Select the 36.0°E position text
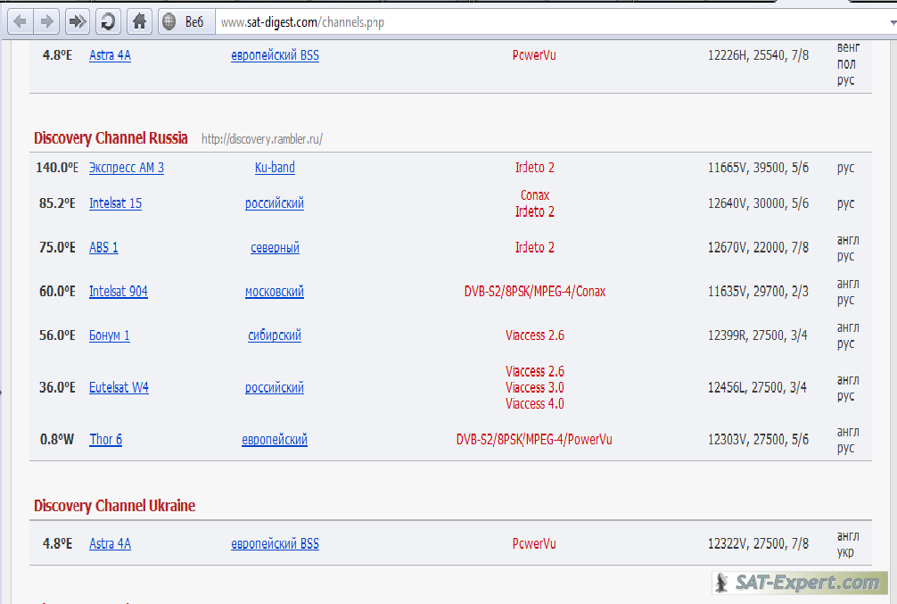Screen dimensions: 897x604 (x=57, y=387)
